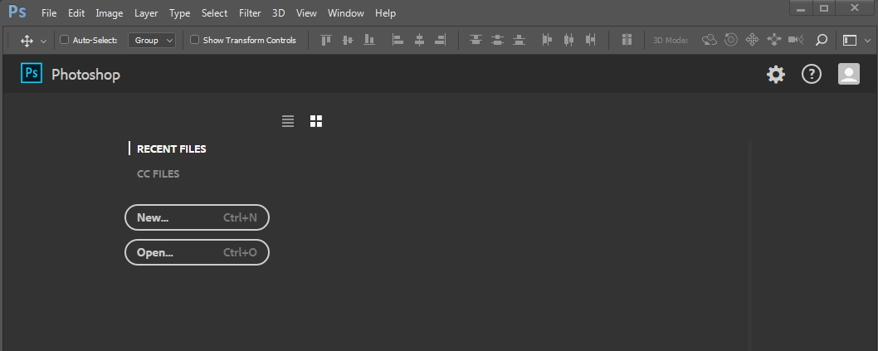Open the user profile avatar icon

pyautogui.click(x=848, y=74)
